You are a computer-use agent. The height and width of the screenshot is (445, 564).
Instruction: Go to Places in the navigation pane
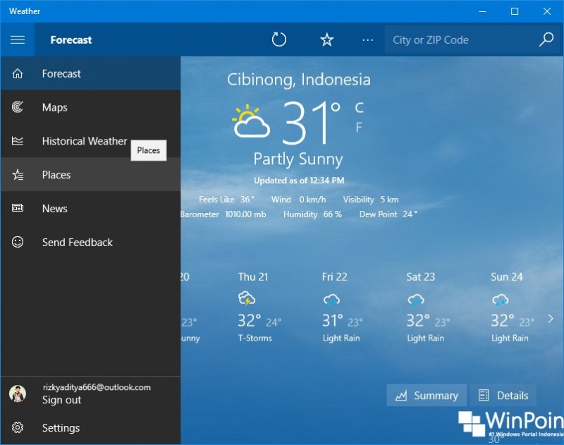(x=56, y=175)
